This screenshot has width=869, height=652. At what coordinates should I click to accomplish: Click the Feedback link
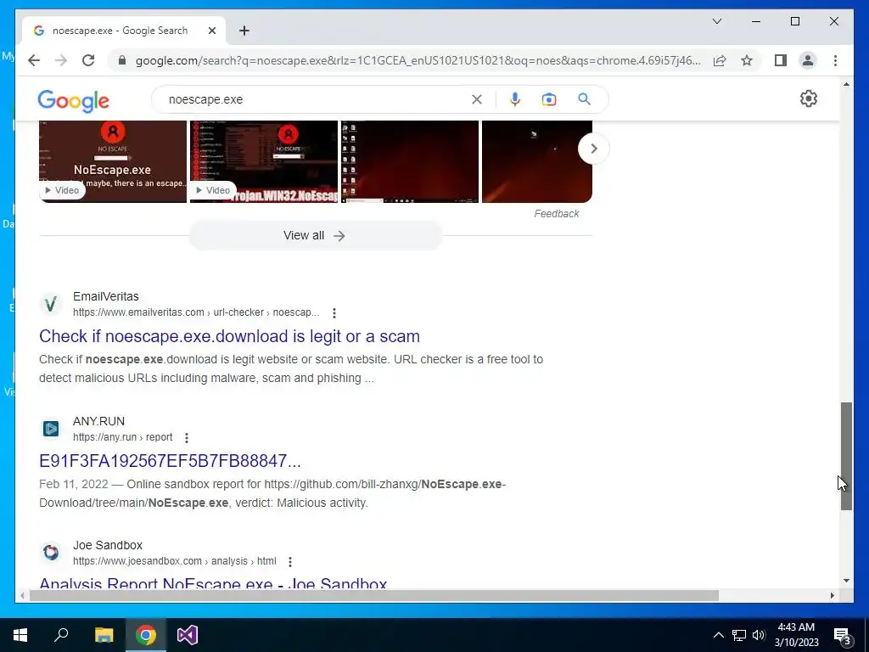(557, 213)
